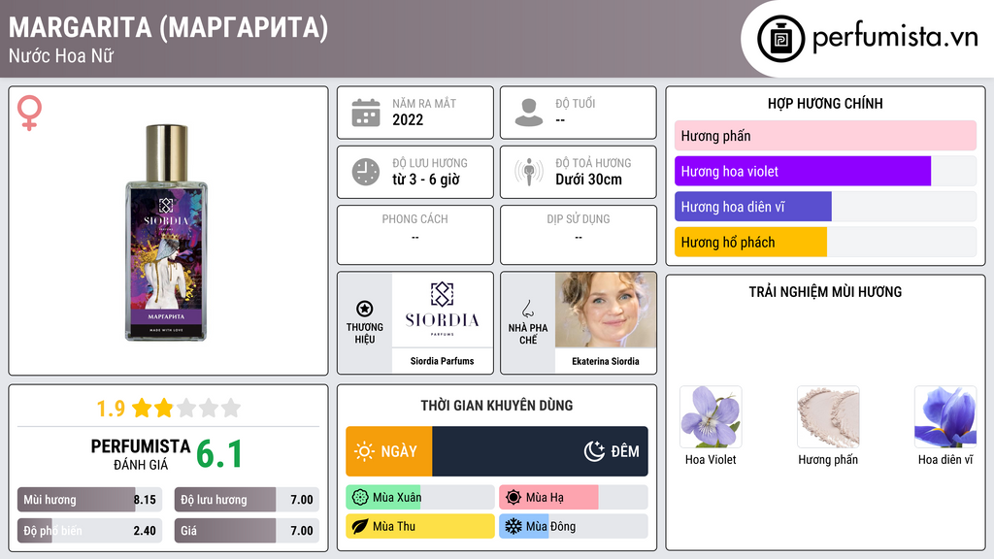994x559 pixels.
Task: Click the pink female gender symbol
Action: coord(29,113)
